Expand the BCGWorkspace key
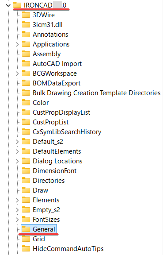 click(17, 73)
